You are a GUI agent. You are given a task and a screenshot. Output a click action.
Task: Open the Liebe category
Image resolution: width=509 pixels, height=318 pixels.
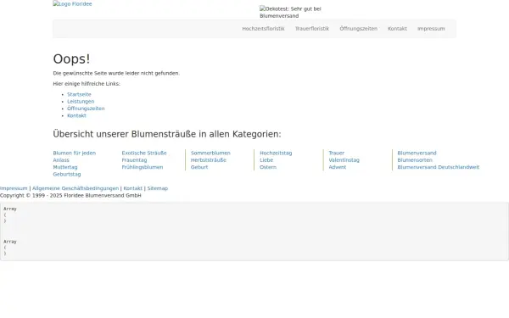click(x=266, y=160)
